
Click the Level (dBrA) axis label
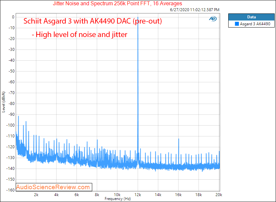4,102
